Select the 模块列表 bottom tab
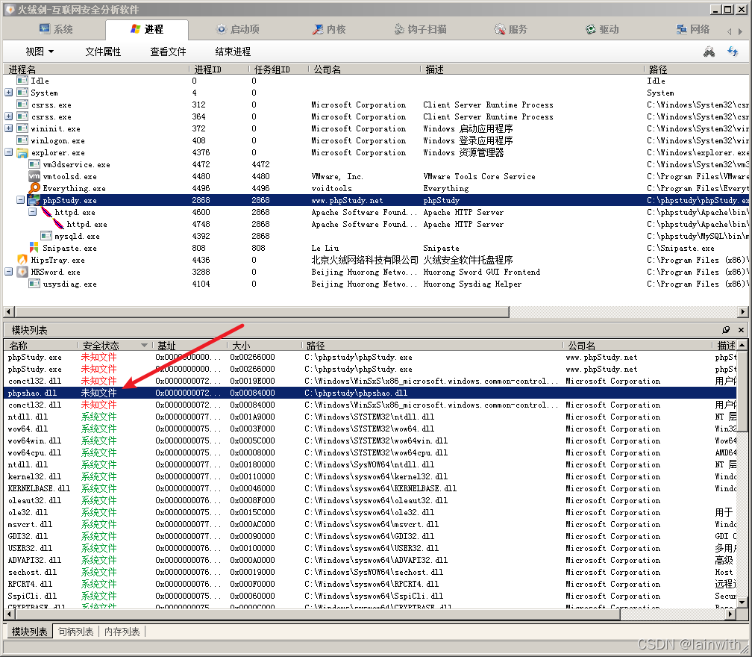The height and width of the screenshot is (657, 752). (x=29, y=632)
